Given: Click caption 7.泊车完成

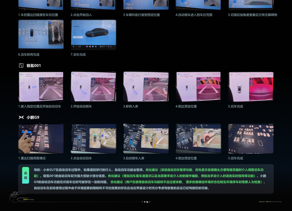Looking at the screenshot, I should pos(78,55).
